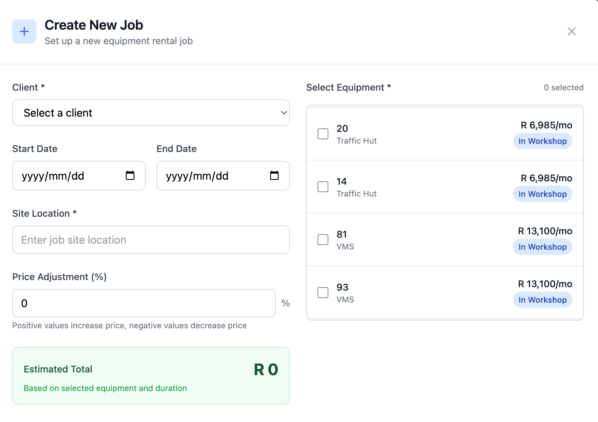
Task: Select equipment 14 Traffic Hut checkbox
Action: pos(323,187)
